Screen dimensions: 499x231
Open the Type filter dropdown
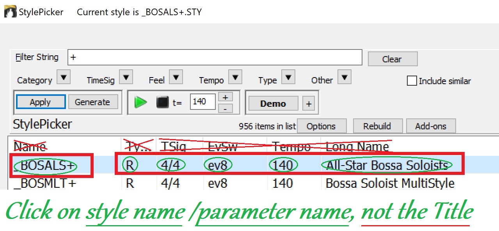coord(288,77)
